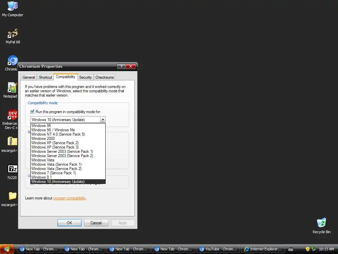Screen dimensions: 338x254
Task: Select Windows 8.1 in the list
Action: pos(68,177)
